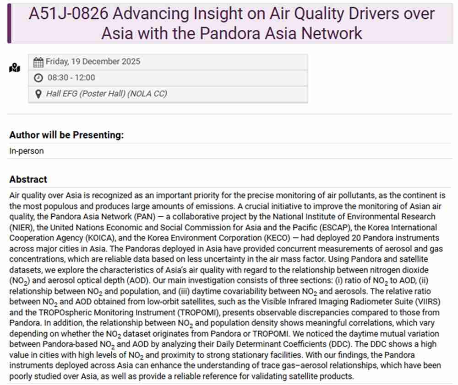Click the Author will be Presenting heading
Image resolution: width=458 pixels, height=385 pixels.
click(x=66, y=135)
